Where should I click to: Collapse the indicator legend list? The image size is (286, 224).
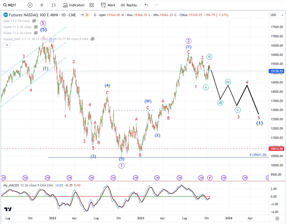[x=7, y=45]
